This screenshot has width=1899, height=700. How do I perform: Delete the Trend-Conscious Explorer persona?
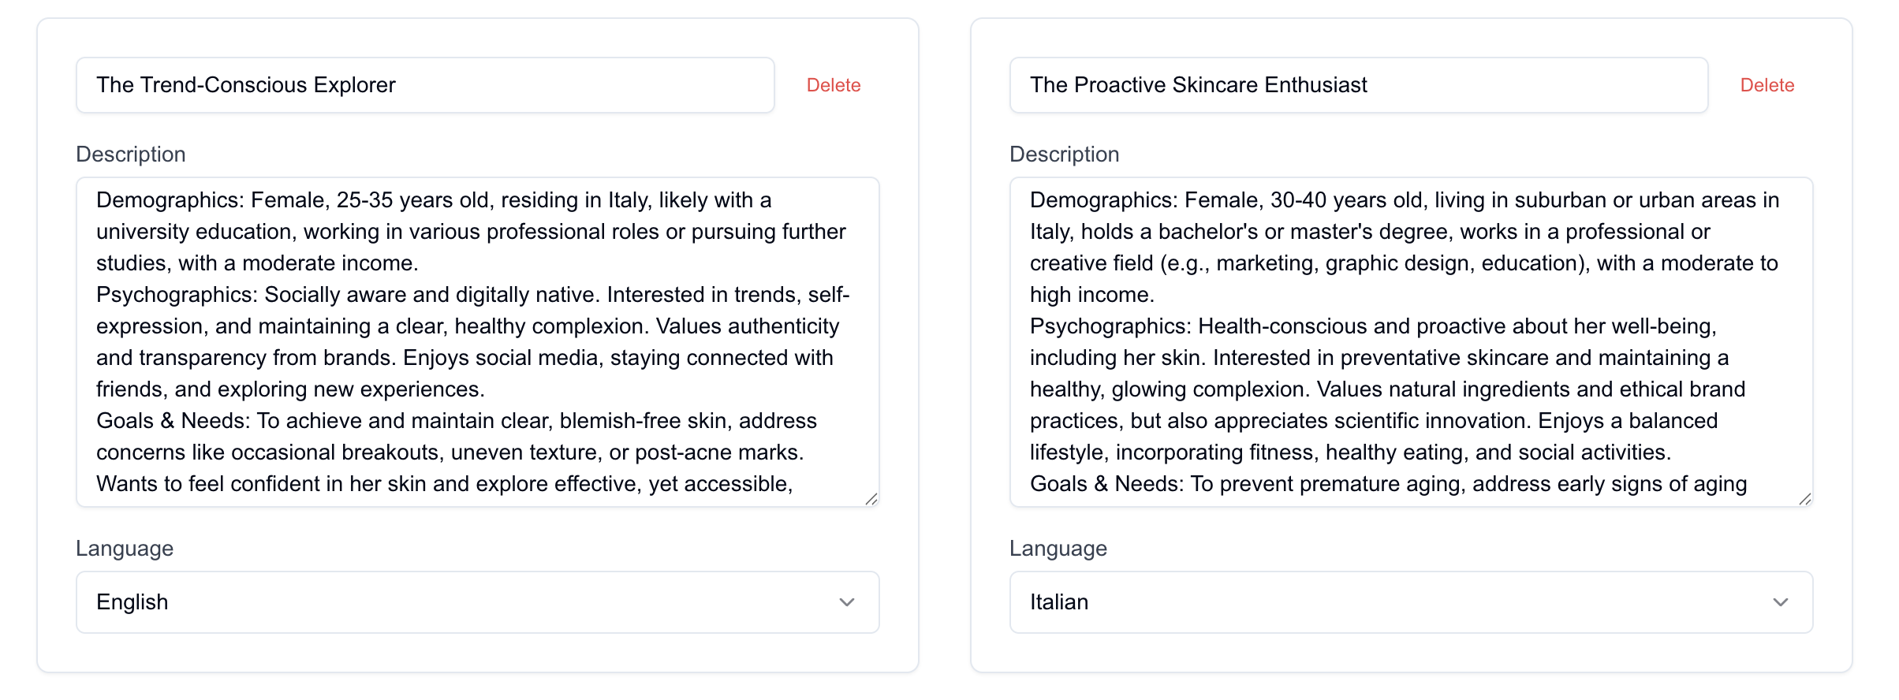[x=834, y=84]
